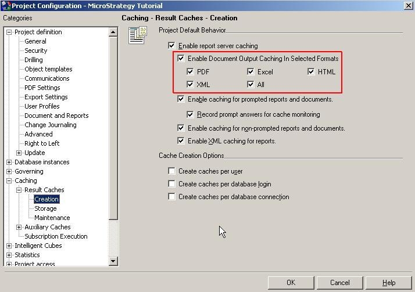Open the Communications category
Image resolution: width=415 pixels, height=292 pixels.
coord(47,78)
